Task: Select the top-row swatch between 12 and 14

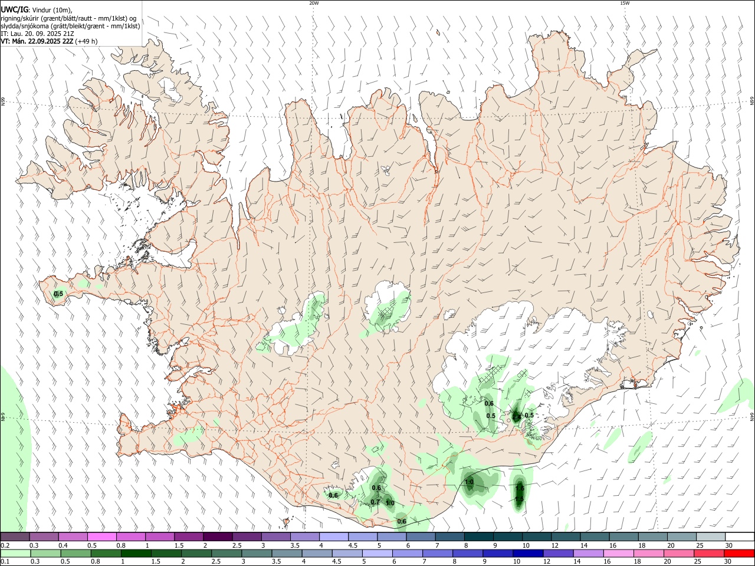Action: 566,537
